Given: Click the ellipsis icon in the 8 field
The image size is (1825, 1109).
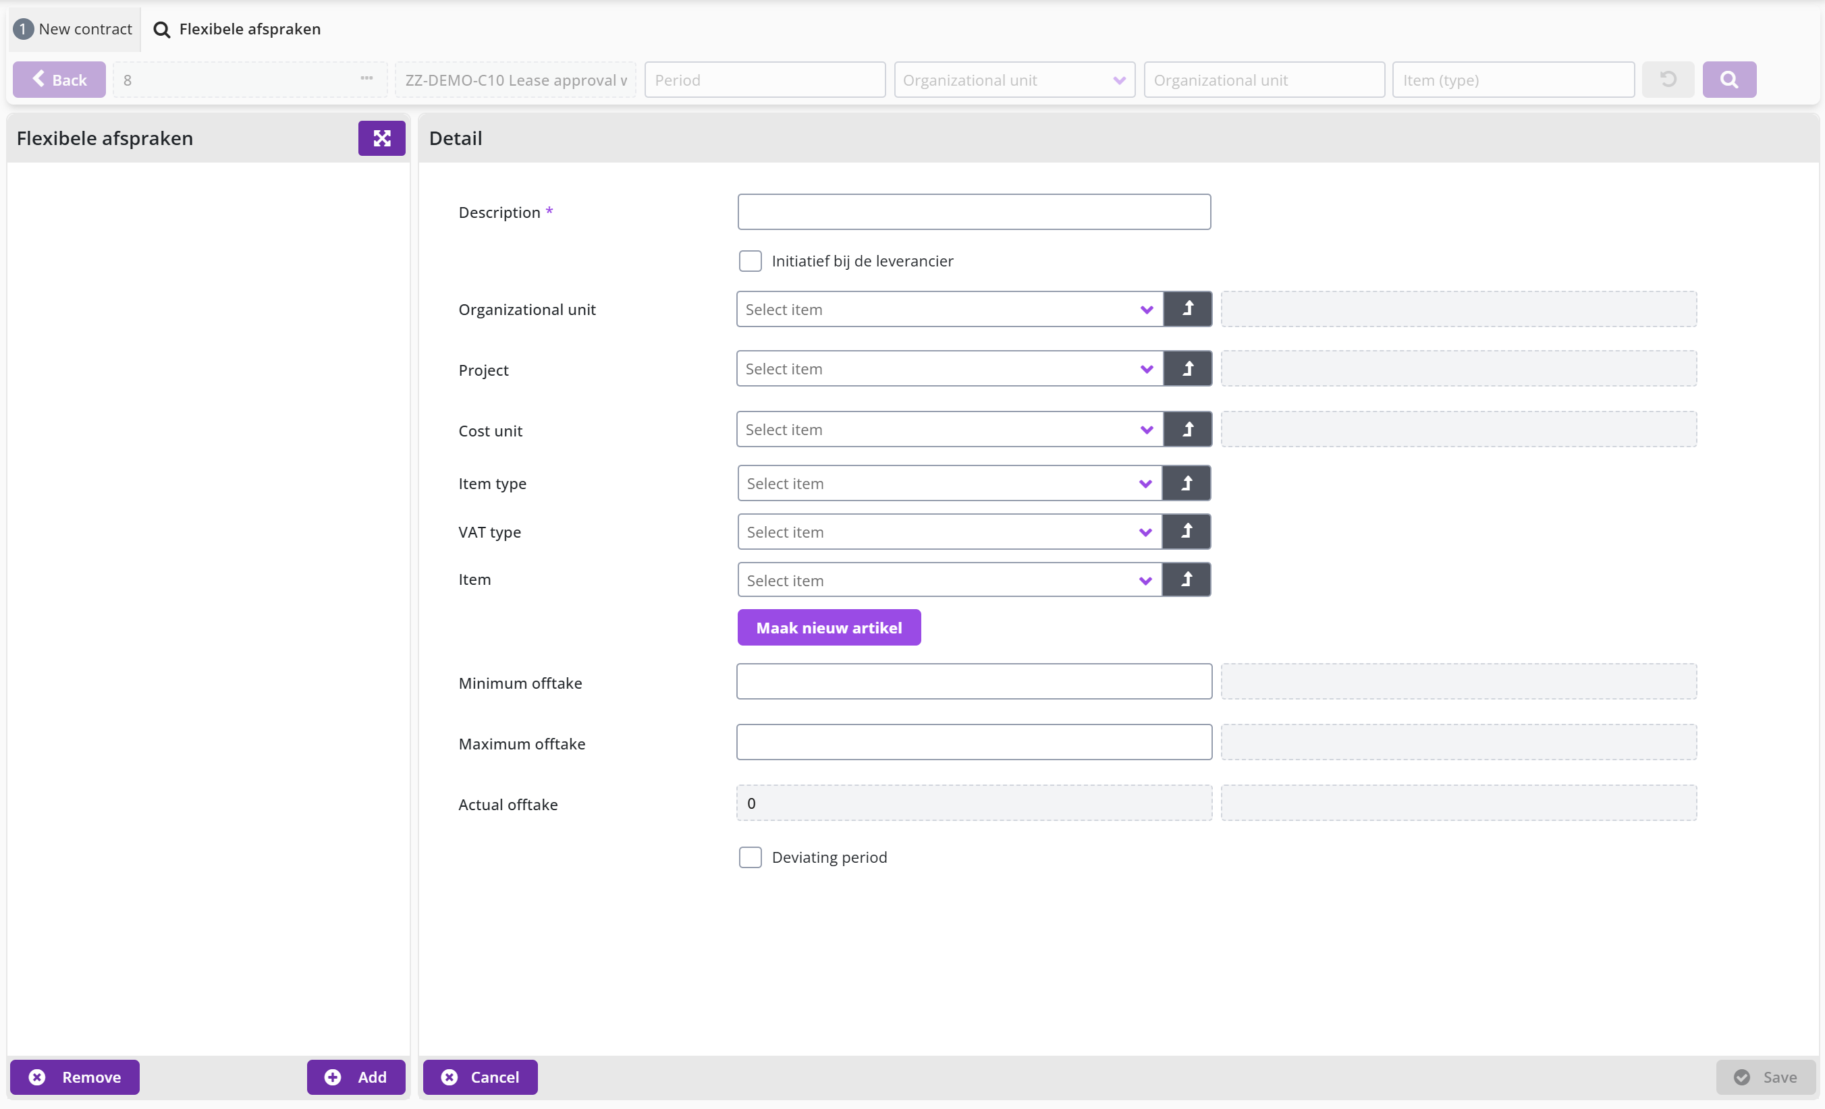Looking at the screenshot, I should click(x=366, y=78).
